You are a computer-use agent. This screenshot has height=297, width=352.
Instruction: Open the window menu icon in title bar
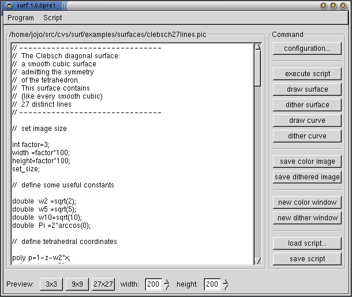tap(9, 5)
